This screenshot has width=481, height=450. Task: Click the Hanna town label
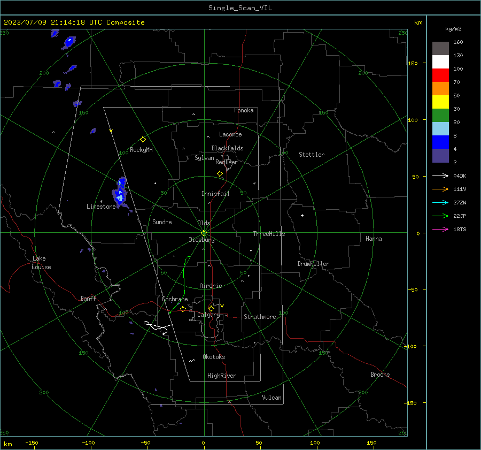pyautogui.click(x=374, y=239)
